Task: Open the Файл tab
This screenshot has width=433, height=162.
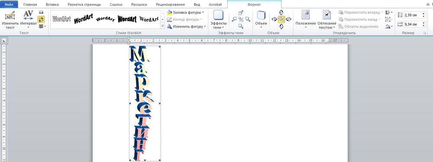Action: 9,5
